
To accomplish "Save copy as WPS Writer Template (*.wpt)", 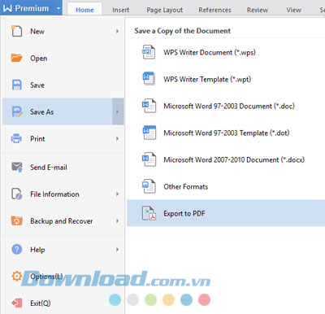I will (226, 79).
